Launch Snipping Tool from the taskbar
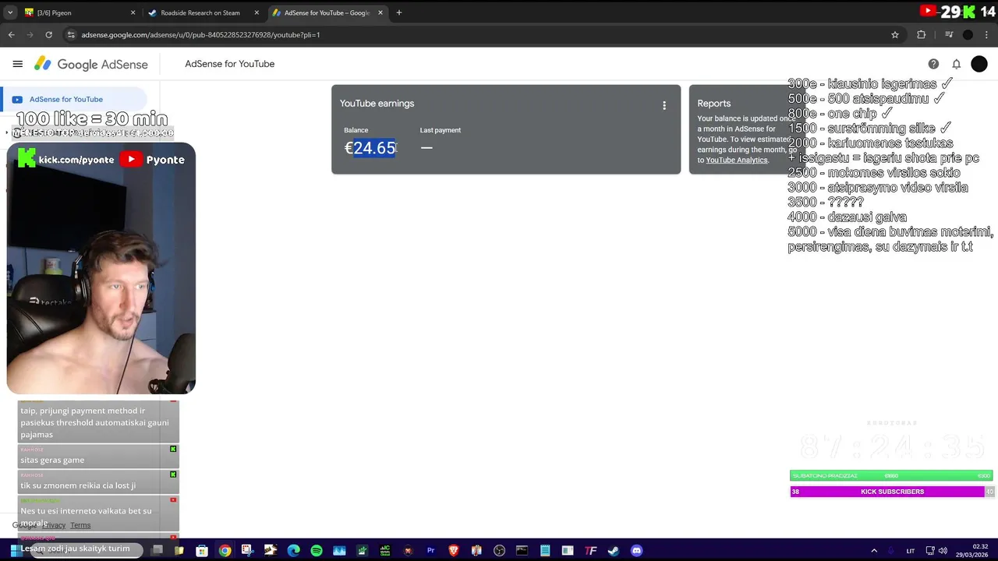 247,551
